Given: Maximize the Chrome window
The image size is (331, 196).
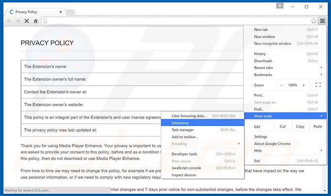Looking at the screenshot, I should pyautogui.click(x=306, y=7).
